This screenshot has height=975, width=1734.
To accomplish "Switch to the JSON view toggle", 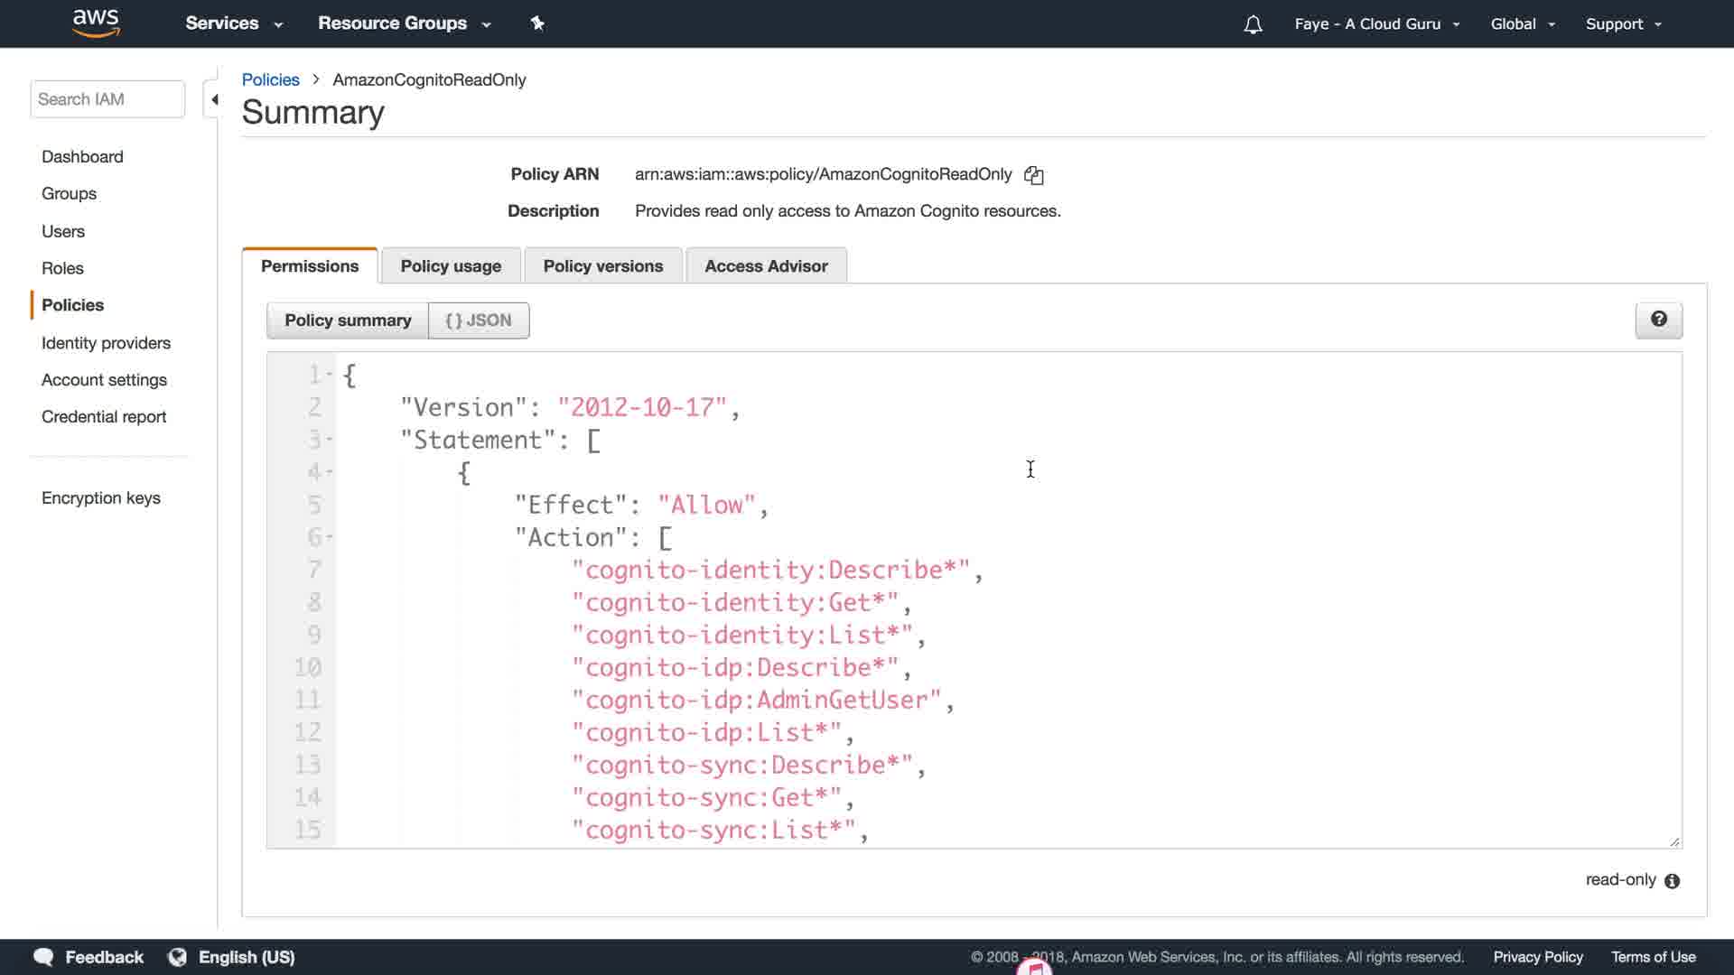I will (x=479, y=320).
